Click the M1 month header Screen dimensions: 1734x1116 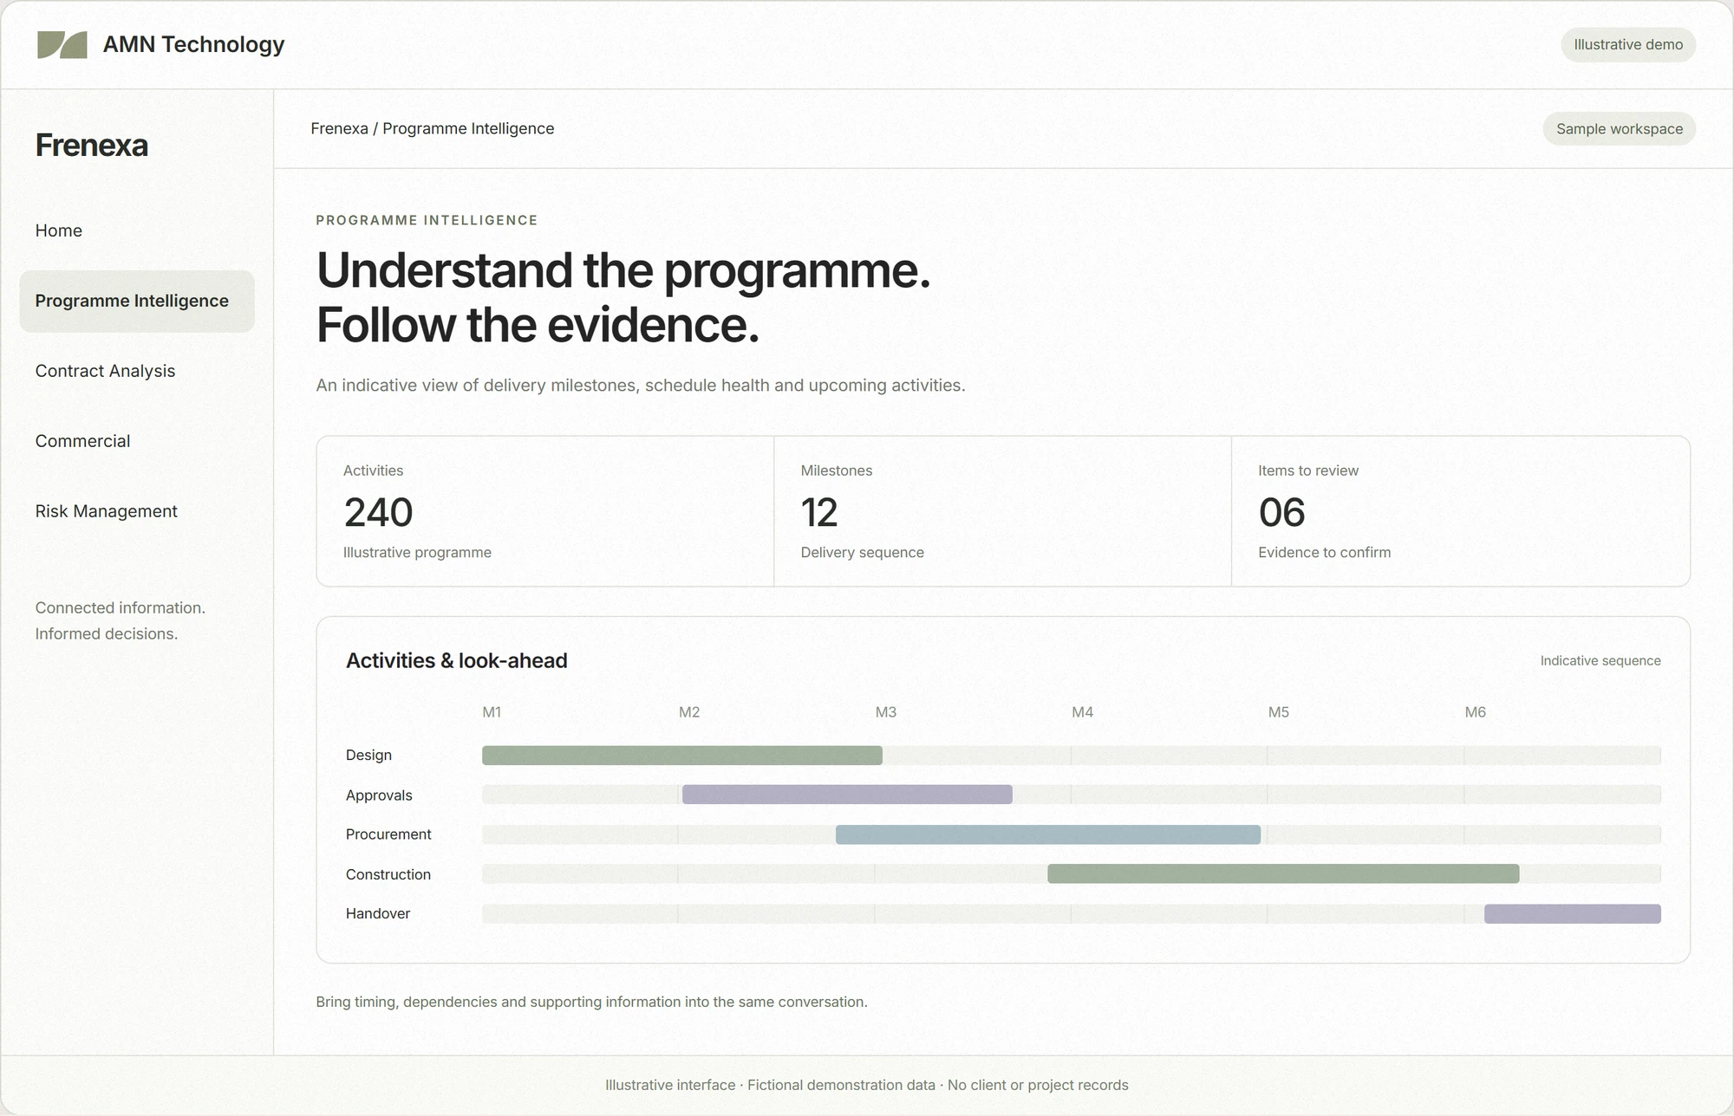click(x=492, y=712)
